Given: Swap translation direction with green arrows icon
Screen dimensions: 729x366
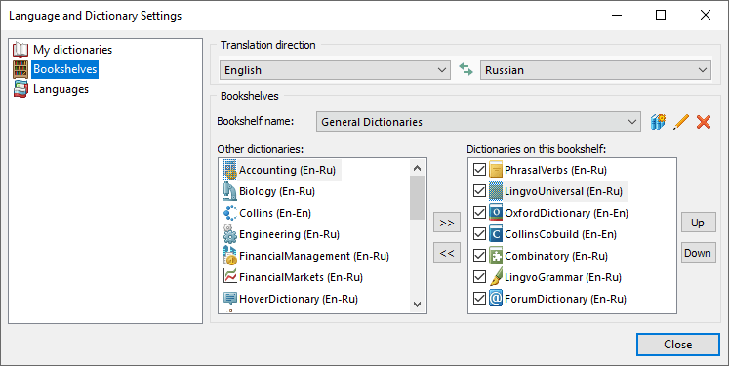Looking at the screenshot, I should pyautogui.click(x=466, y=69).
